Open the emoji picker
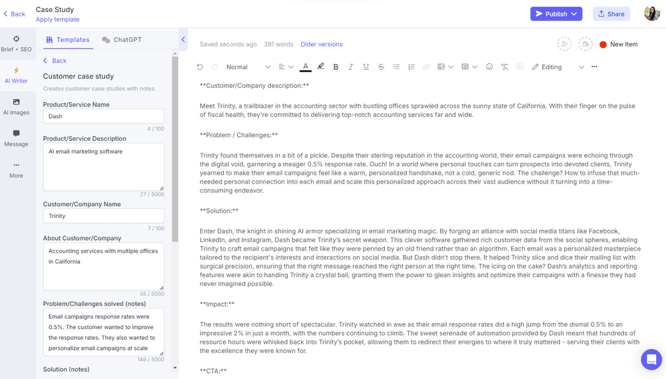Viewport: 666px width, 379px height. (x=490, y=66)
